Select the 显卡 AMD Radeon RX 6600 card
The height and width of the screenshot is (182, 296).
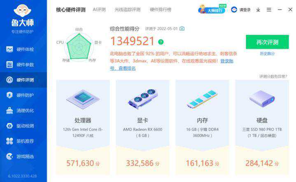click(x=143, y=127)
